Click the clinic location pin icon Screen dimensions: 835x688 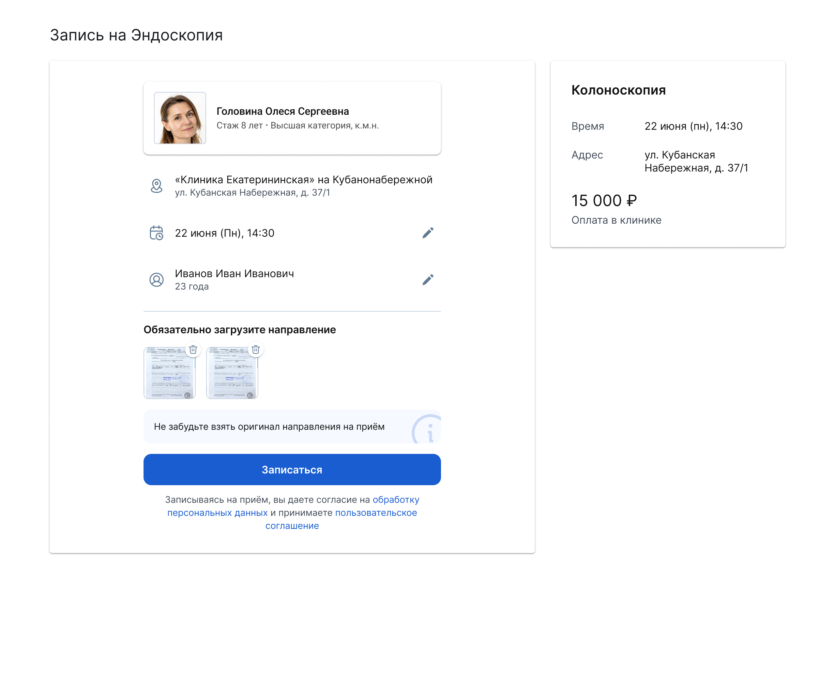(x=157, y=186)
